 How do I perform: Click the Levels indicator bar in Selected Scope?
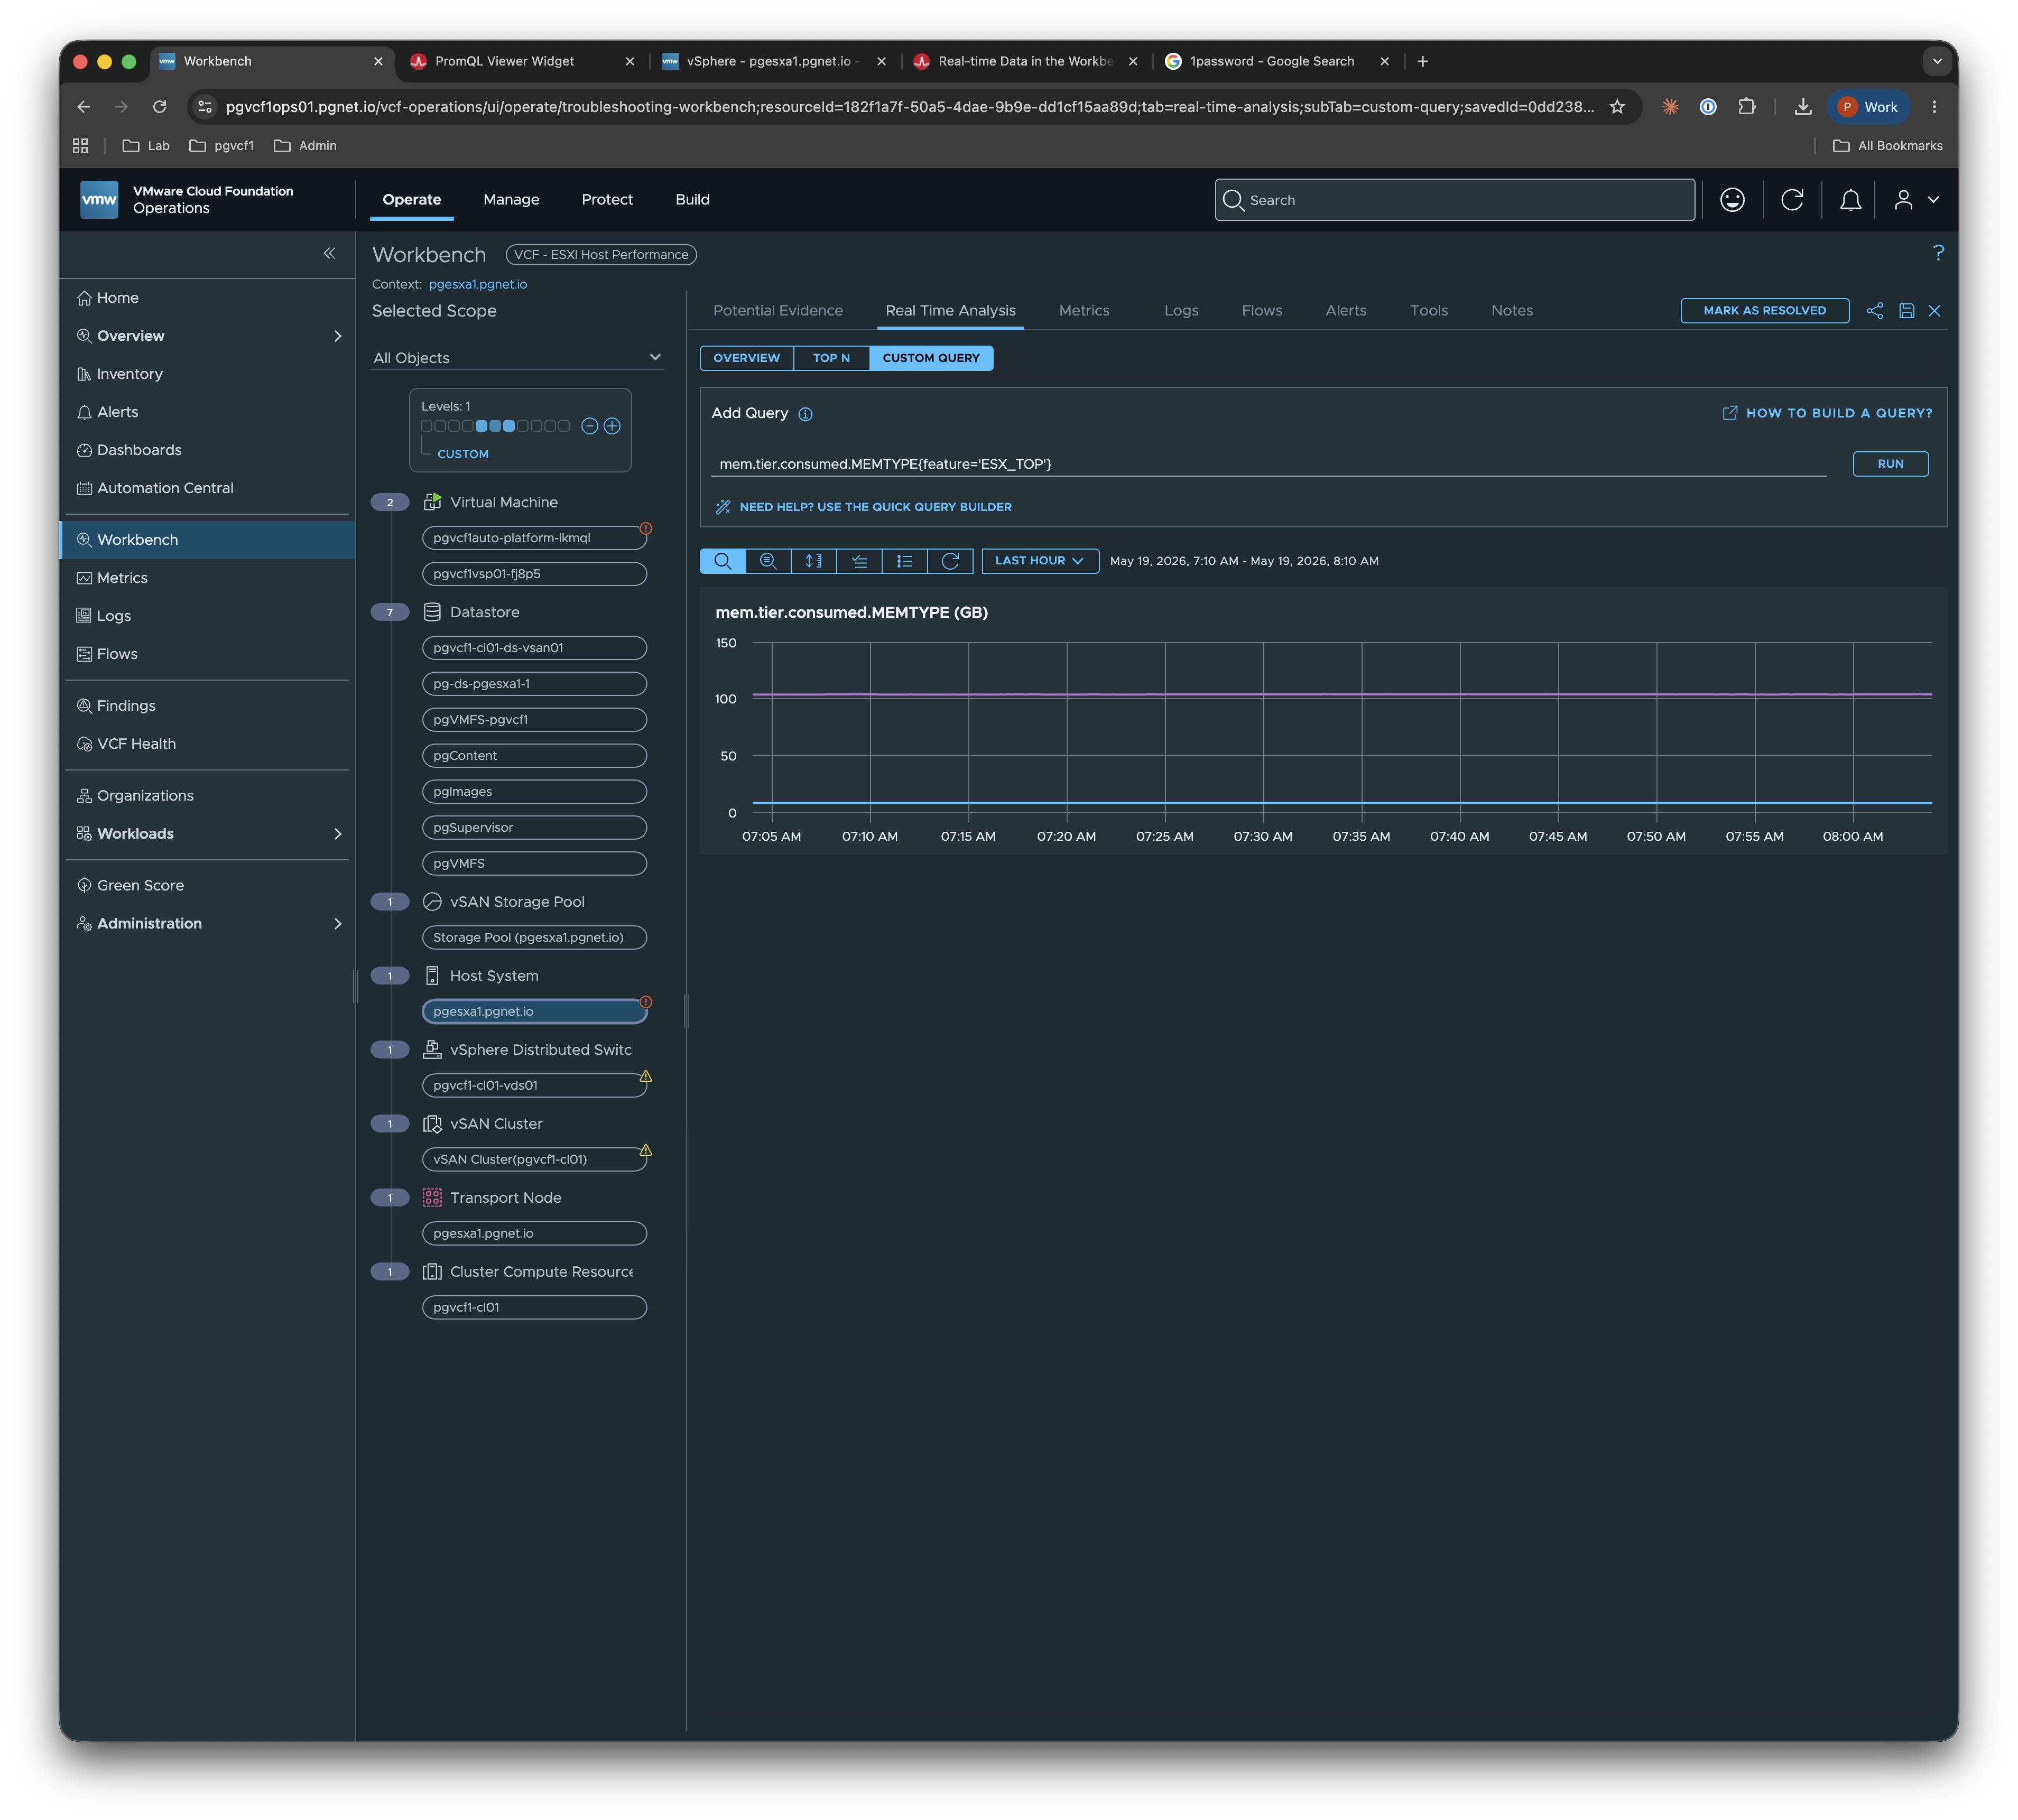495,426
